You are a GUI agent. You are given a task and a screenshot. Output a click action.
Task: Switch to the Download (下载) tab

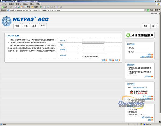pos(25,26)
